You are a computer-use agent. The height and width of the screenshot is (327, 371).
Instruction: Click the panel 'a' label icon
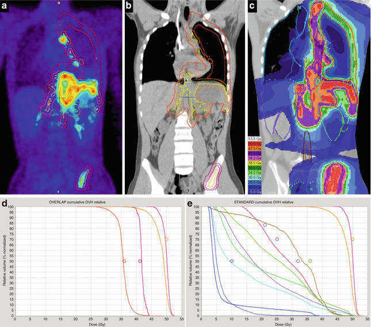7,7
